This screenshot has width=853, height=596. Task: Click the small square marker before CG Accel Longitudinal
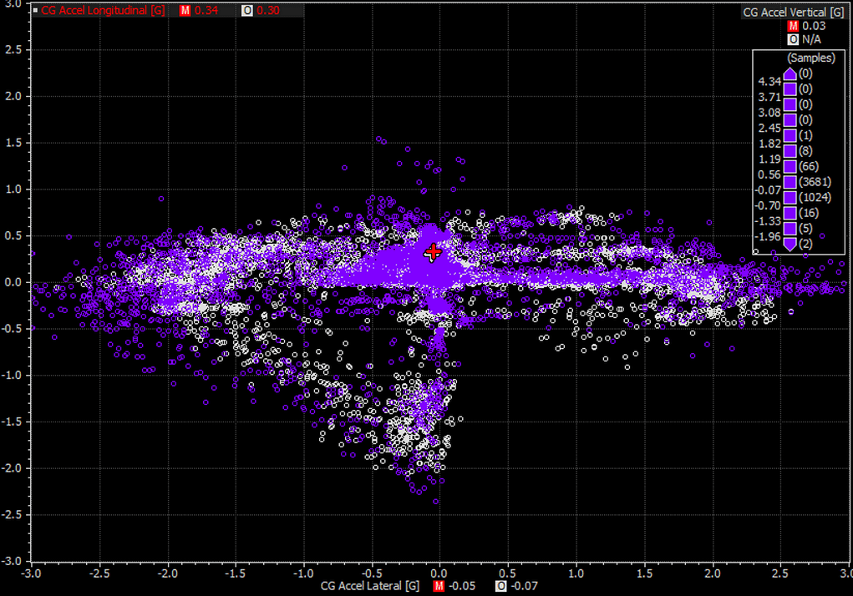pyautogui.click(x=35, y=10)
